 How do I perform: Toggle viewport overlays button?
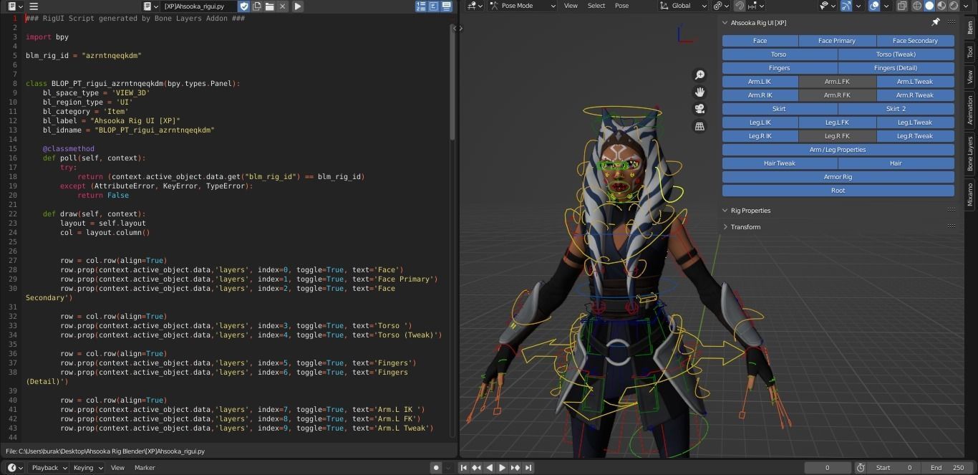tap(874, 6)
